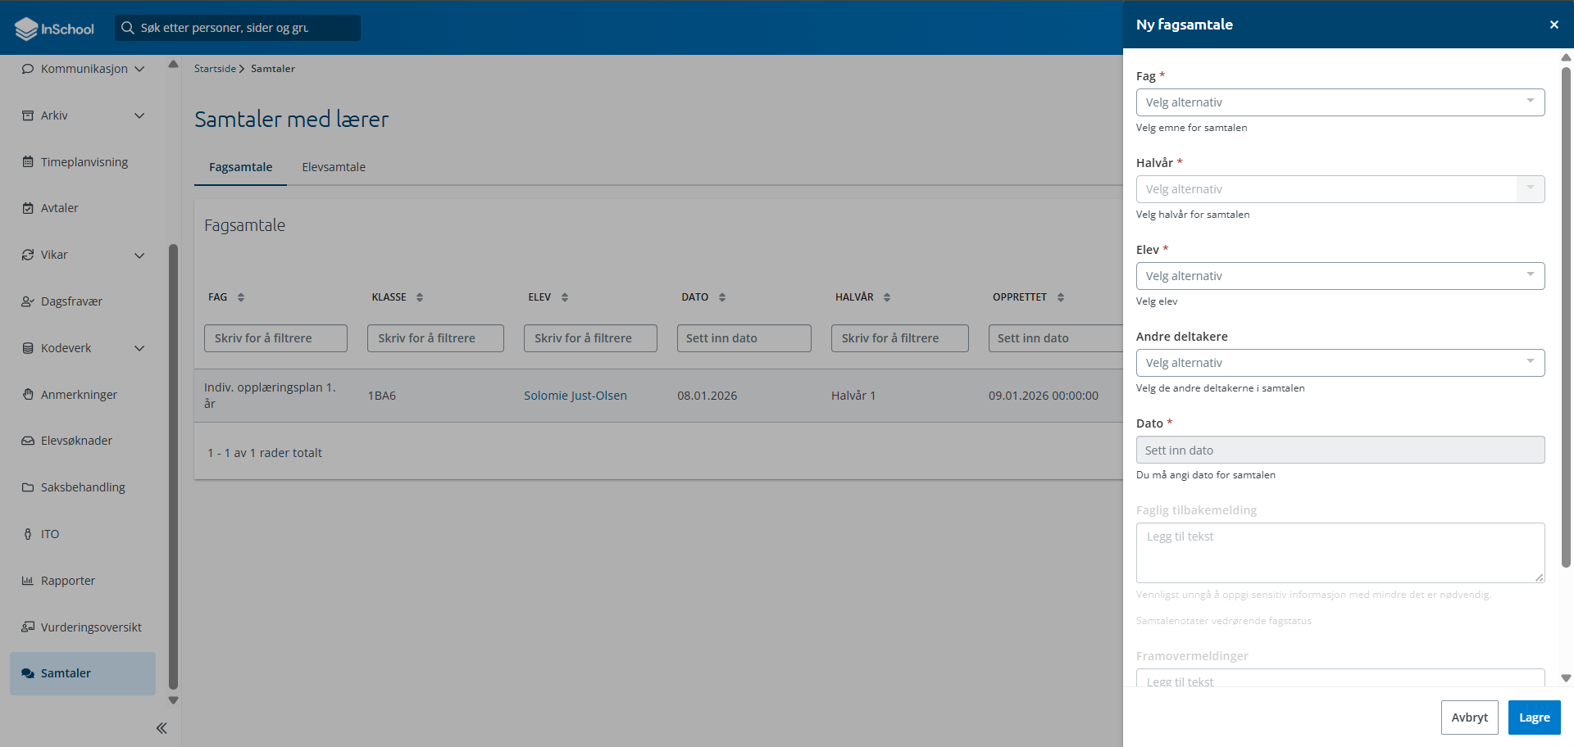Screen dimensions: 1574x747
Task: Click the Timeplanvisning calendar icon
Action: coord(28,162)
